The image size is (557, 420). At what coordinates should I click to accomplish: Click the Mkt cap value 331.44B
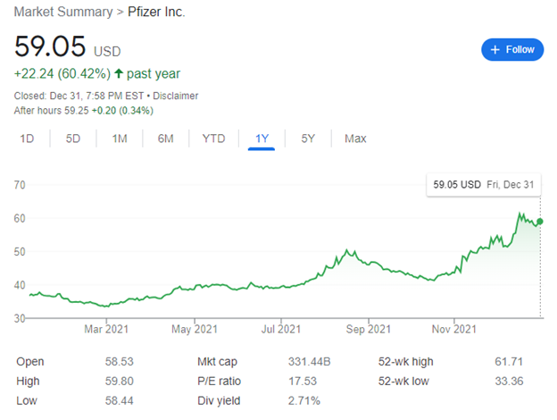point(310,362)
